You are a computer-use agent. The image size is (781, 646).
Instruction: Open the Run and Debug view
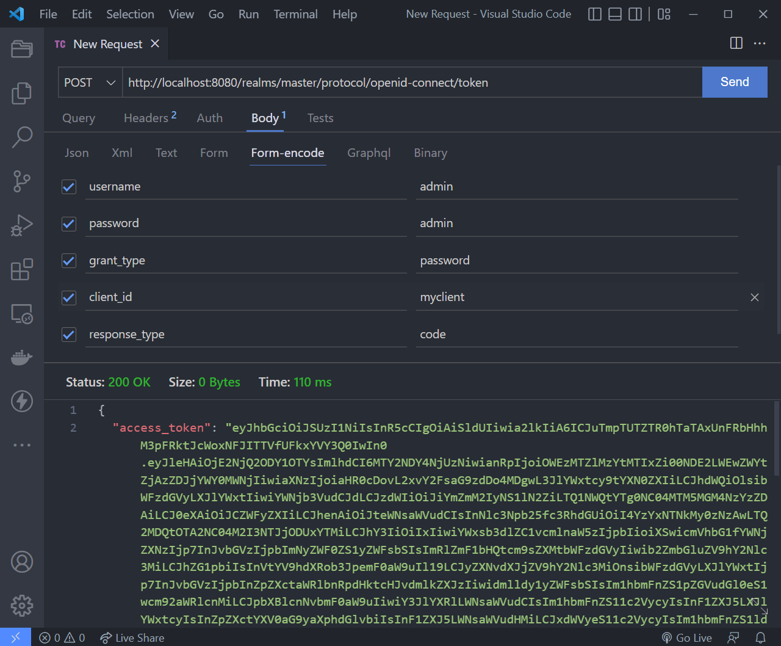tap(22, 225)
